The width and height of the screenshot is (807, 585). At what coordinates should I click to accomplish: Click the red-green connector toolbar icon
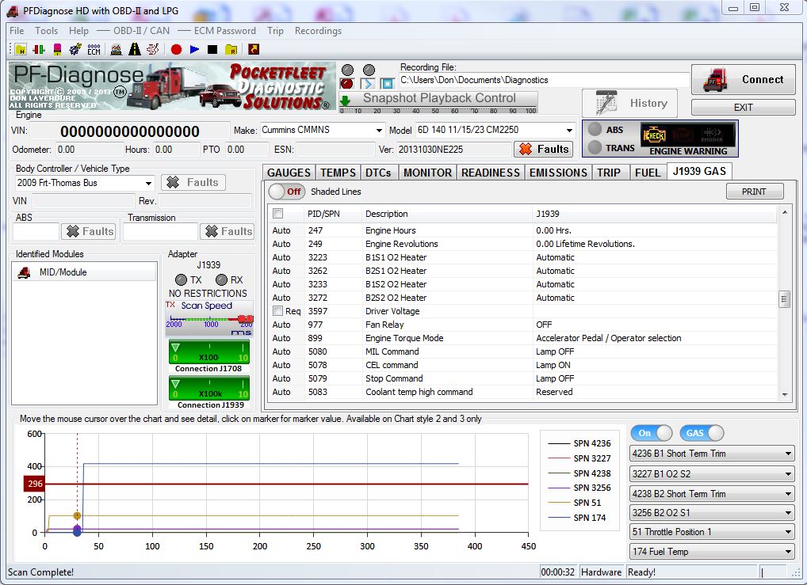[x=39, y=49]
